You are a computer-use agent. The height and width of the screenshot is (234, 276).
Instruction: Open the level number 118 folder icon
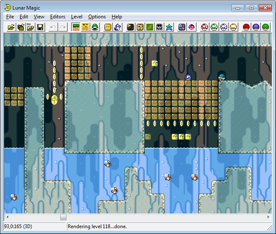(30, 27)
